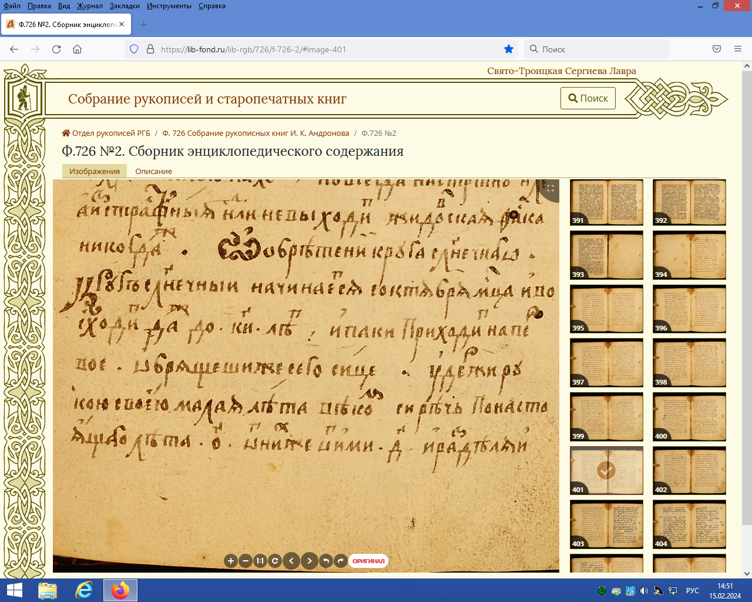Launch Internet Explorer from the taskbar
The width and height of the screenshot is (752, 602).
(84, 590)
